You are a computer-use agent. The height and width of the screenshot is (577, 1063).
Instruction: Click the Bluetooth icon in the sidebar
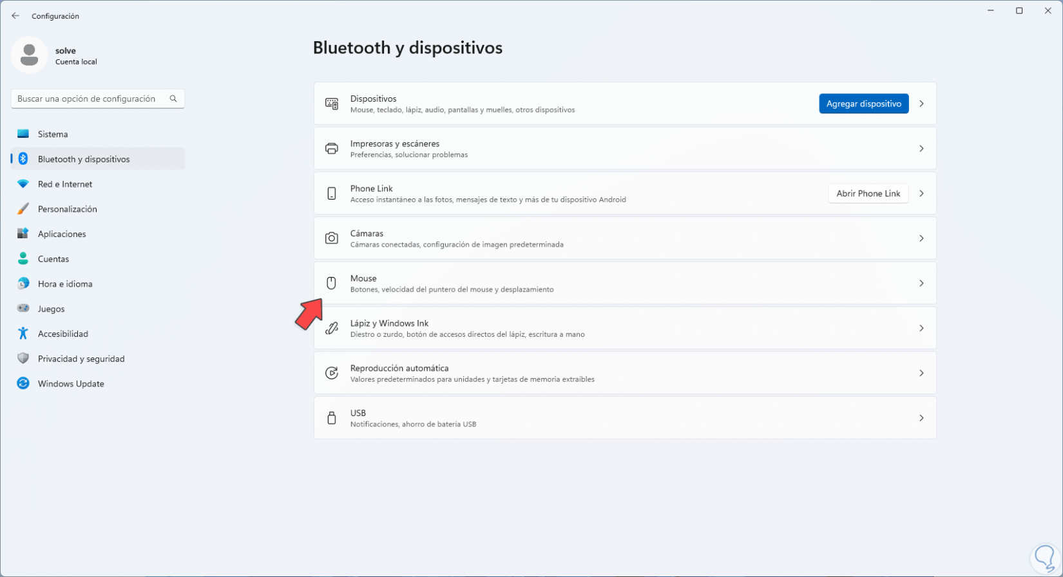click(23, 159)
